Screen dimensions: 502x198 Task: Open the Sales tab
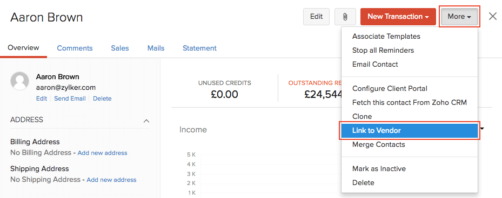tap(120, 48)
